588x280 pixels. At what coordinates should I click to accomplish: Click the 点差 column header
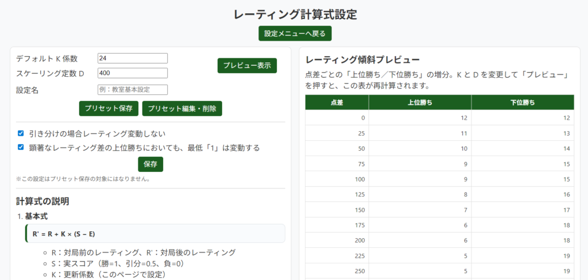[x=337, y=102]
